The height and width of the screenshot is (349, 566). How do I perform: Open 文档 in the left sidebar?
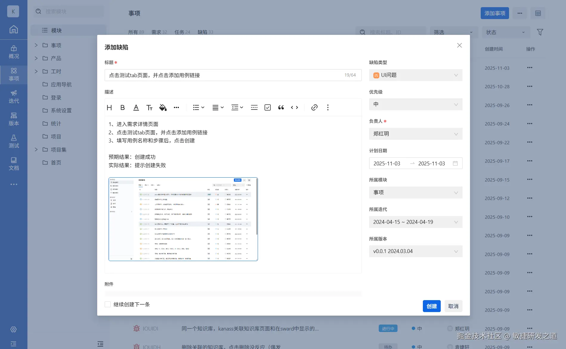point(14,164)
